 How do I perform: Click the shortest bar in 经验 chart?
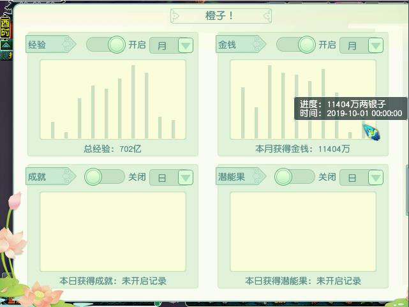click(x=66, y=135)
